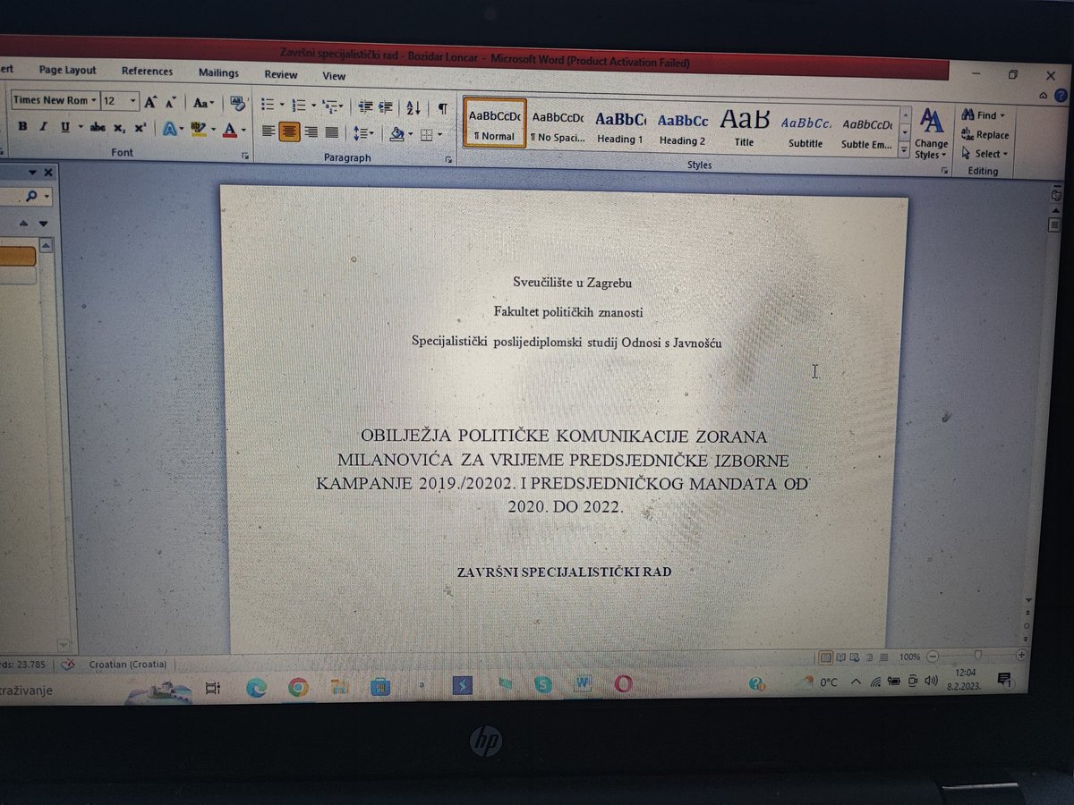The width and height of the screenshot is (1074, 805).
Task: Open the Change Case dropdown
Action: click(204, 103)
